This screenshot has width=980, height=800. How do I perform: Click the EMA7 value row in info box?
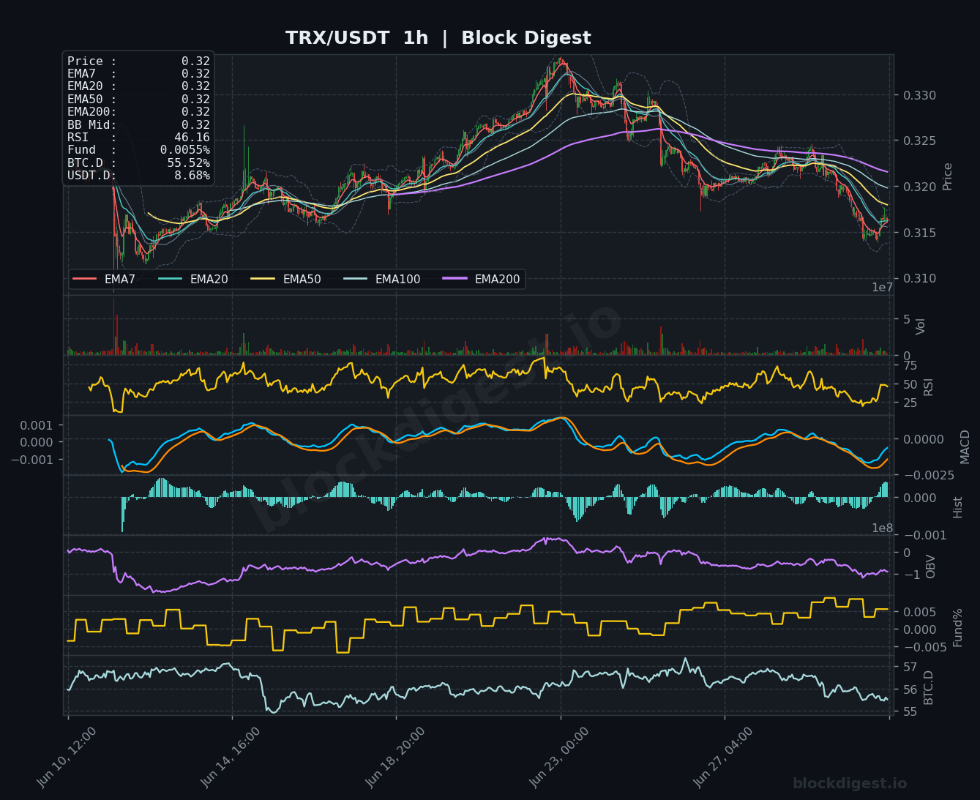138,74
